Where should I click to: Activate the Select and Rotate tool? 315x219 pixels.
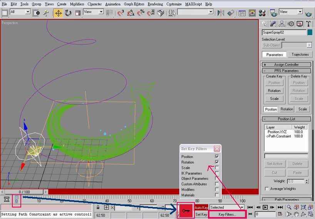(x=68, y=13)
